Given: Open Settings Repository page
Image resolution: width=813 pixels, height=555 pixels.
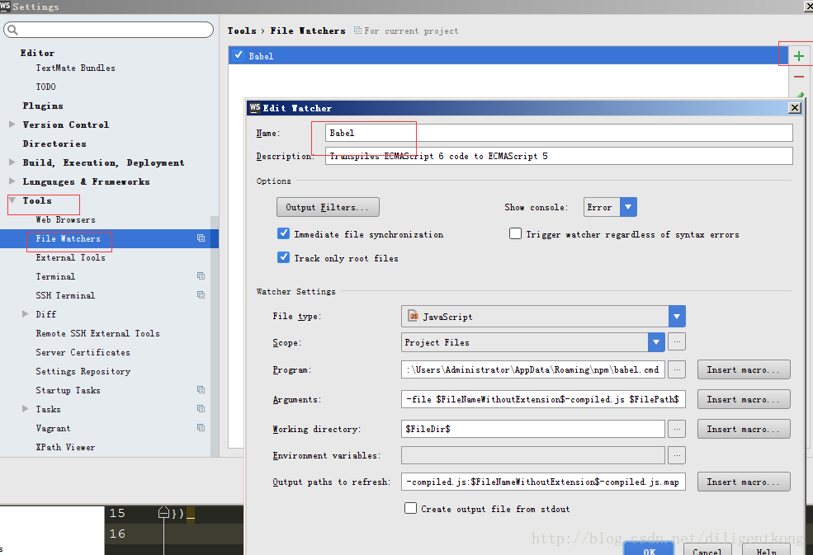Looking at the screenshot, I should [83, 371].
